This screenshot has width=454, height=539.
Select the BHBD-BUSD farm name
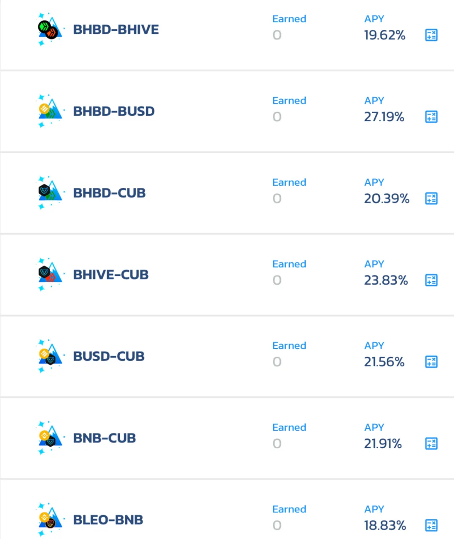click(x=114, y=111)
